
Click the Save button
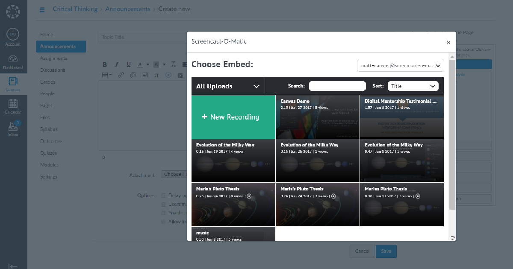(x=386, y=251)
